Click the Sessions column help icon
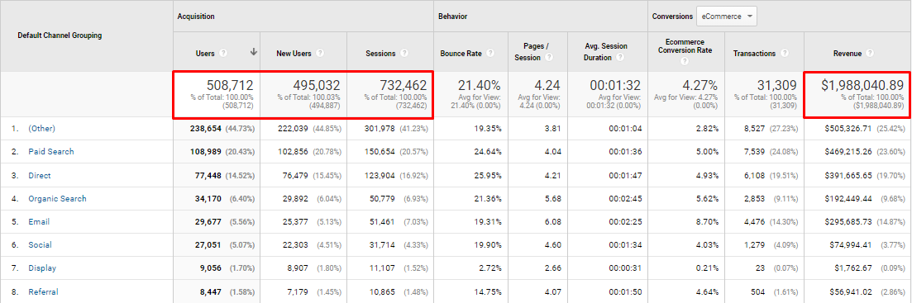 pyautogui.click(x=404, y=53)
